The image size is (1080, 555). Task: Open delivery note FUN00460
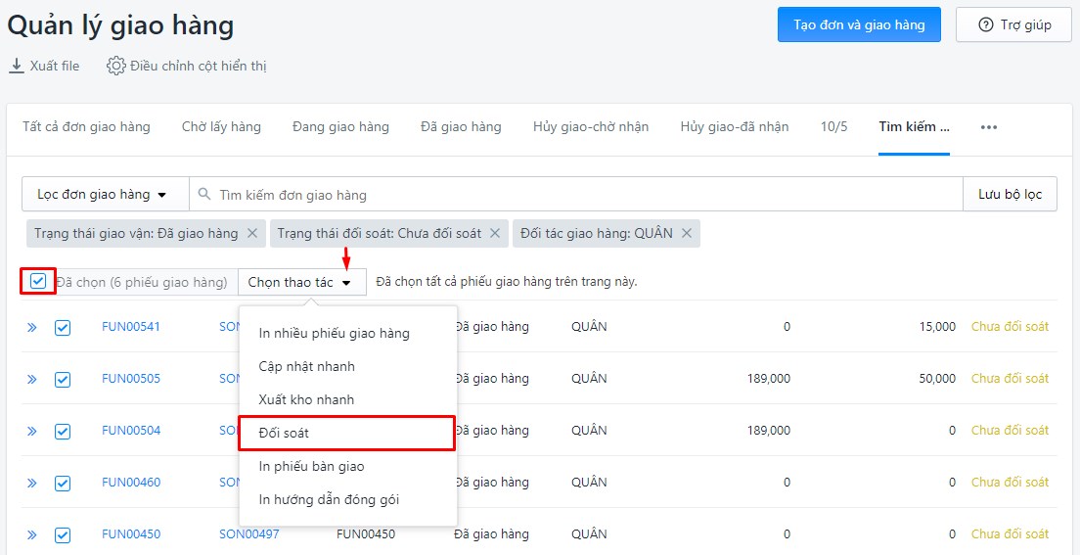pos(131,483)
